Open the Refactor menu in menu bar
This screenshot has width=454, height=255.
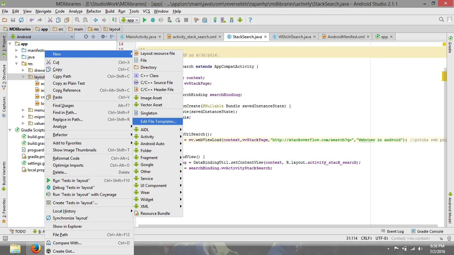tap(94, 11)
